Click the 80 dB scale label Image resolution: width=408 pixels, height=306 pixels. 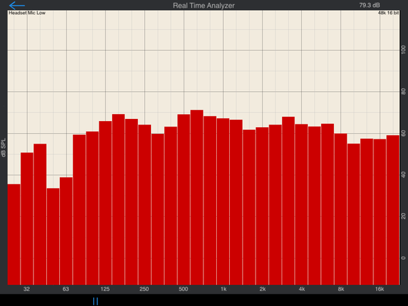(403, 92)
